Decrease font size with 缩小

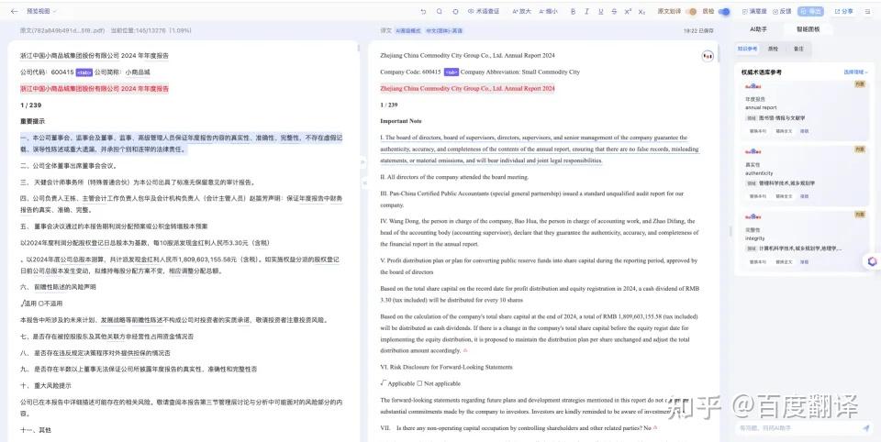549,11
